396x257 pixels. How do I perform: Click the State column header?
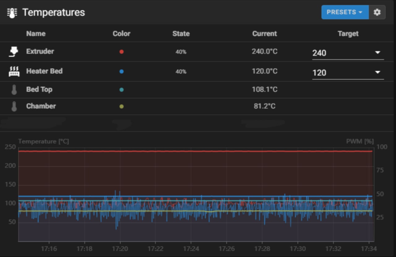pos(181,34)
